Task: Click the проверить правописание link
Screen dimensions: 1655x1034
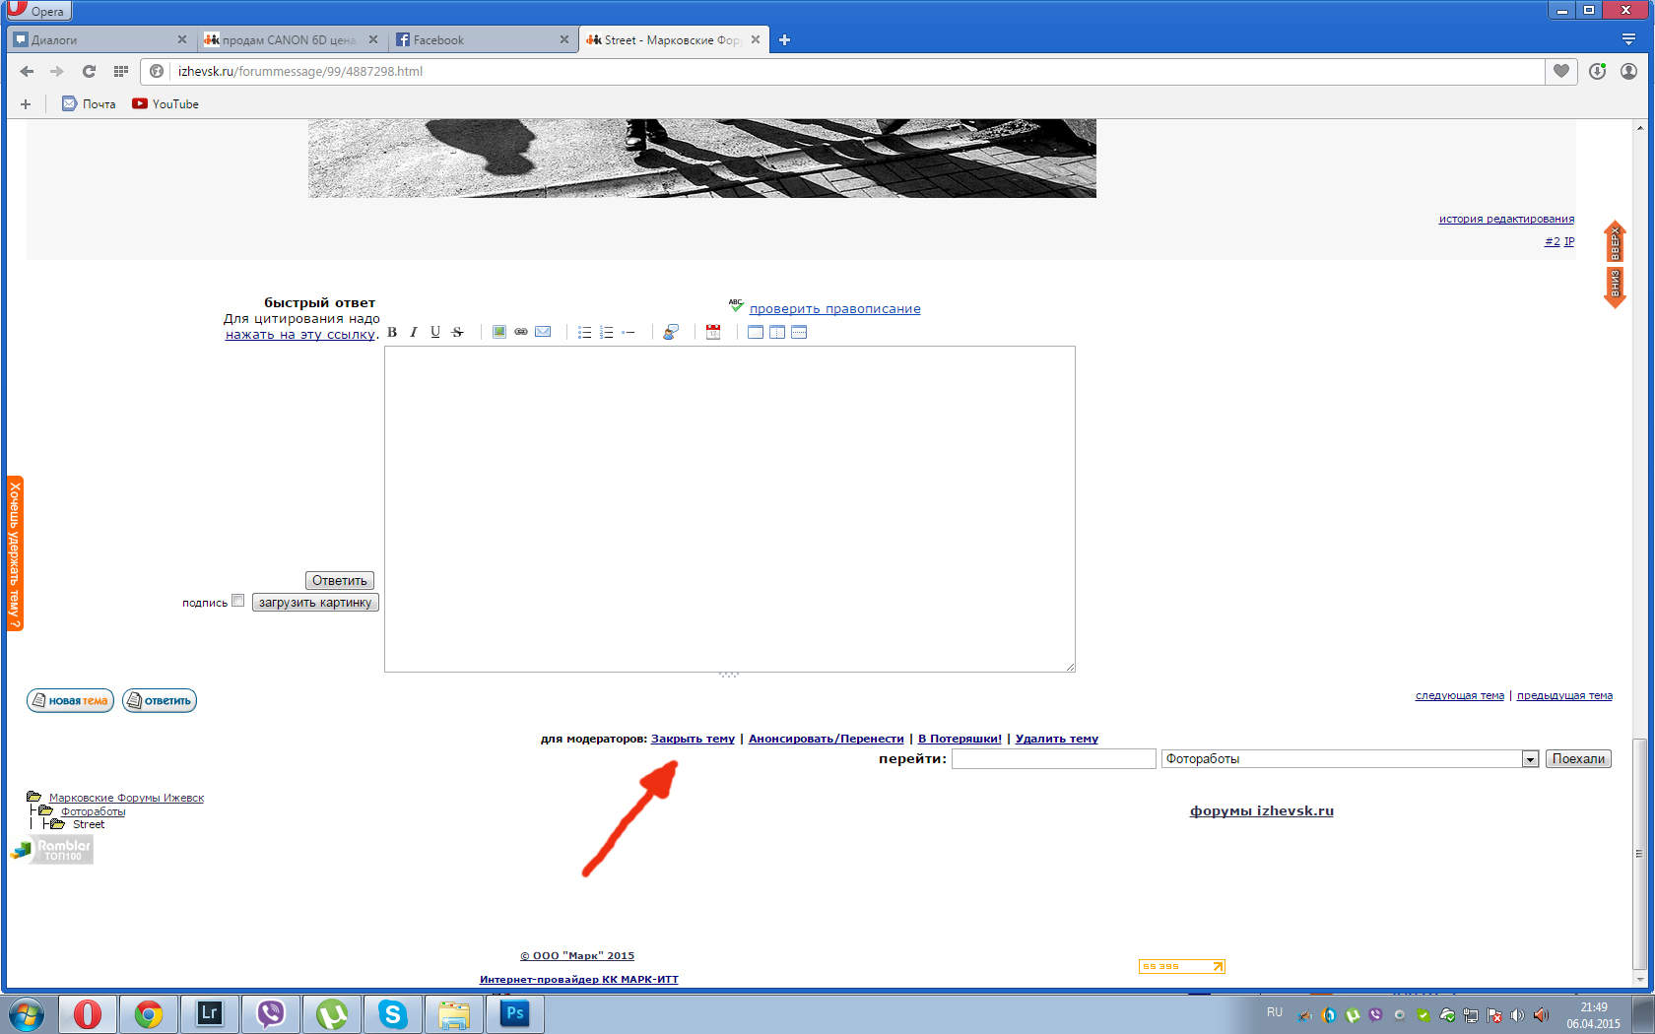Action: [x=834, y=309]
